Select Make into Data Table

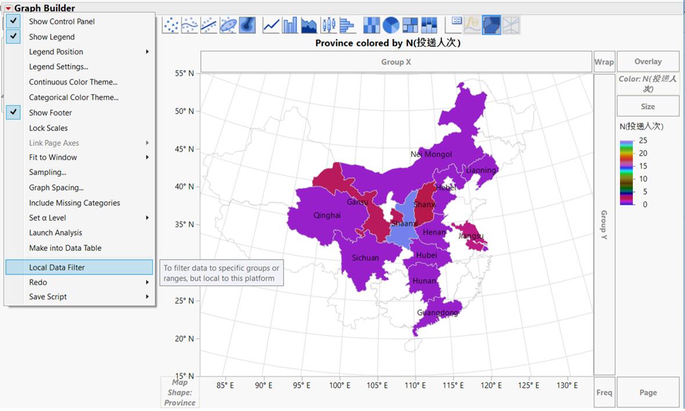click(65, 248)
